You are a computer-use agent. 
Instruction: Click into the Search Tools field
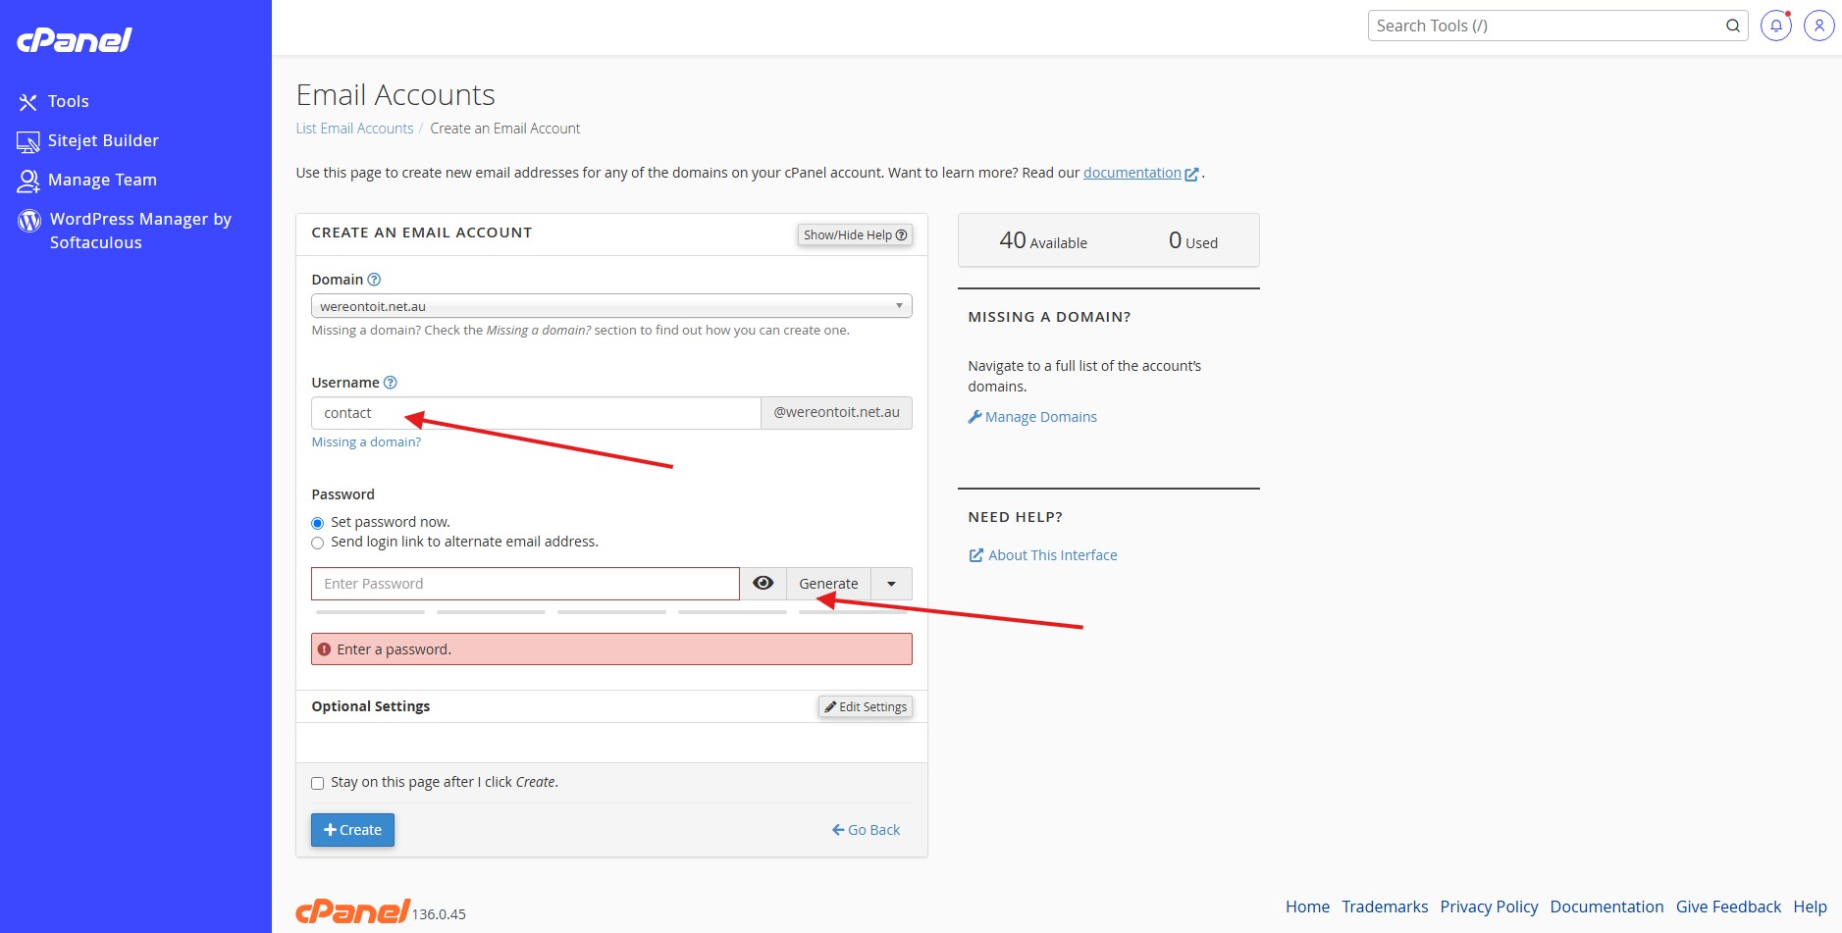[x=1546, y=26]
